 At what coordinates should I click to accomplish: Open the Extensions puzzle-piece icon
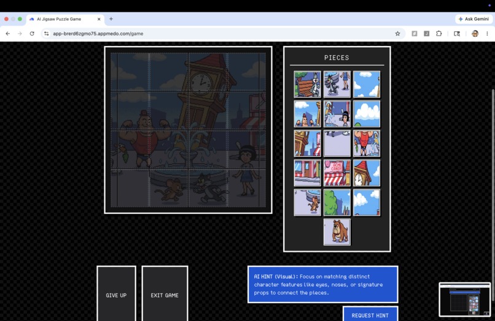point(439,34)
